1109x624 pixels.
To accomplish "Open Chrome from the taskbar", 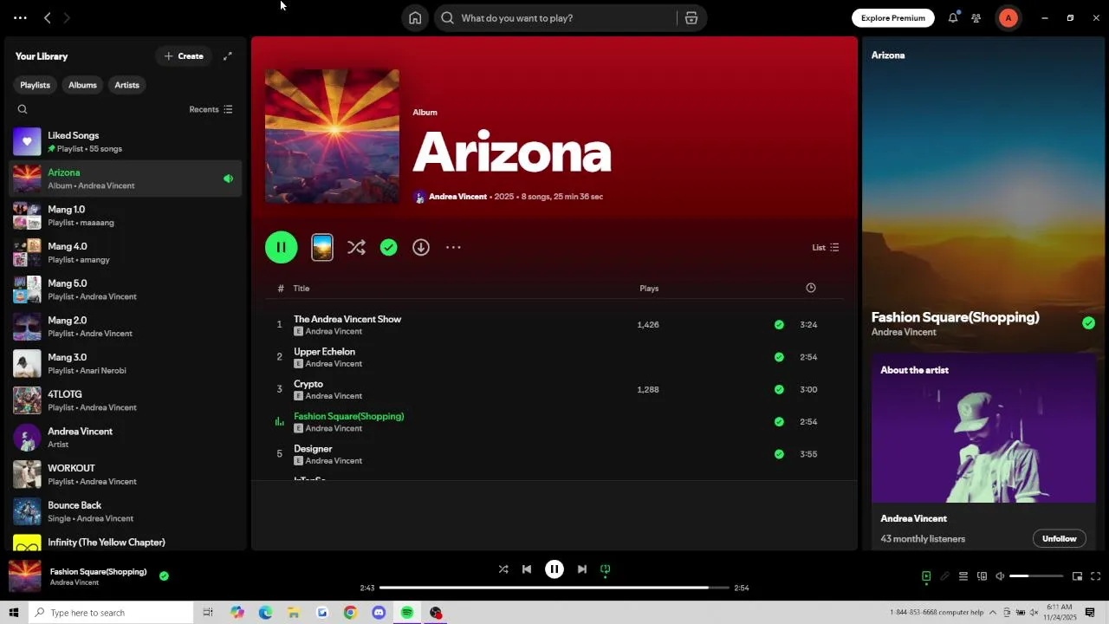I will pyautogui.click(x=350, y=613).
